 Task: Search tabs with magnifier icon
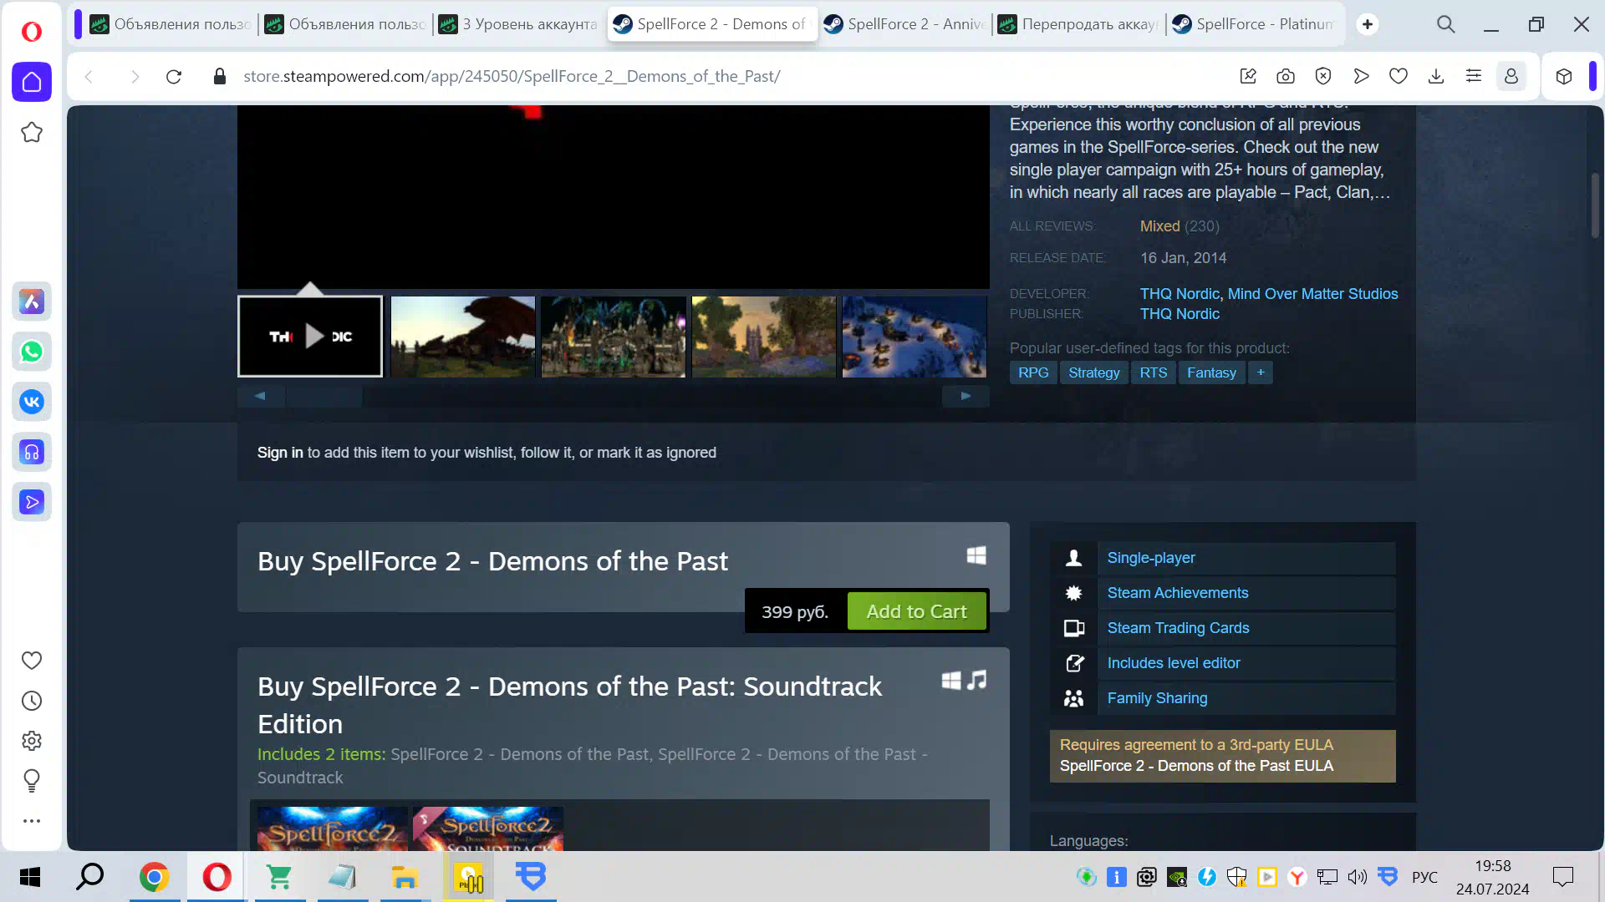click(1446, 25)
